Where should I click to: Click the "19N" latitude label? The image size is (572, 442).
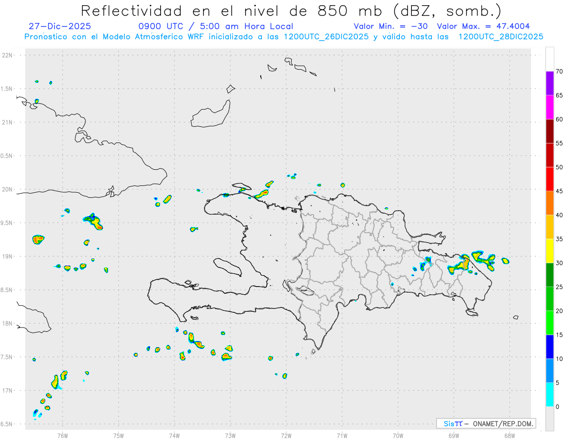pyautogui.click(x=7, y=257)
